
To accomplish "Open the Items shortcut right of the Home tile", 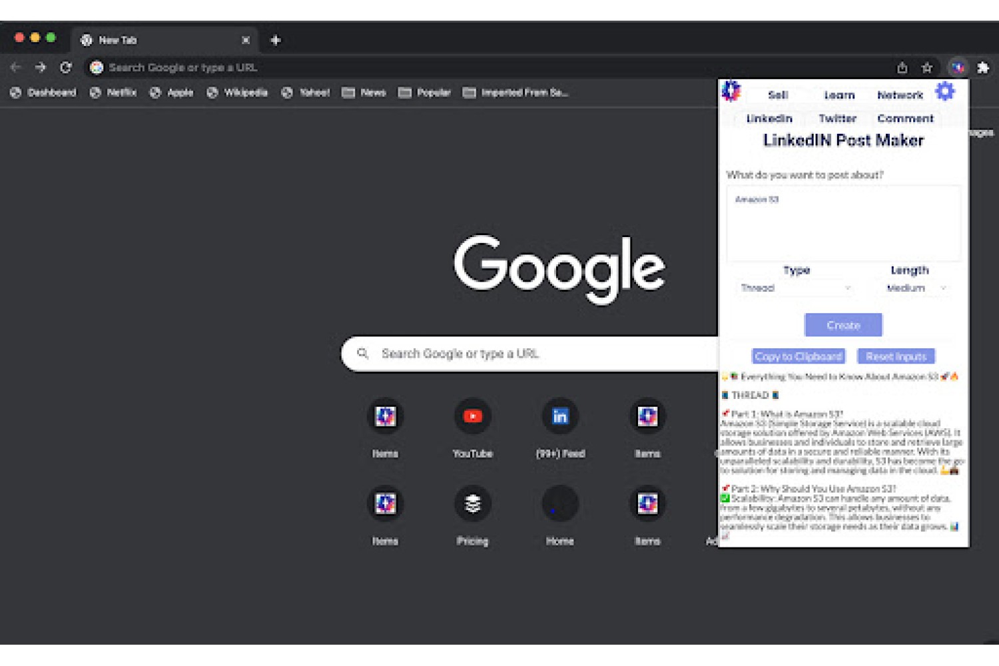I will pyautogui.click(x=647, y=503).
